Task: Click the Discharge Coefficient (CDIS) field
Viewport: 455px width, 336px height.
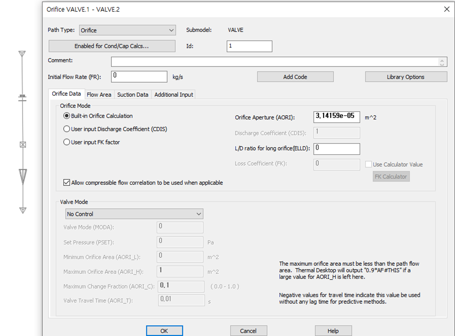Action: [337, 132]
